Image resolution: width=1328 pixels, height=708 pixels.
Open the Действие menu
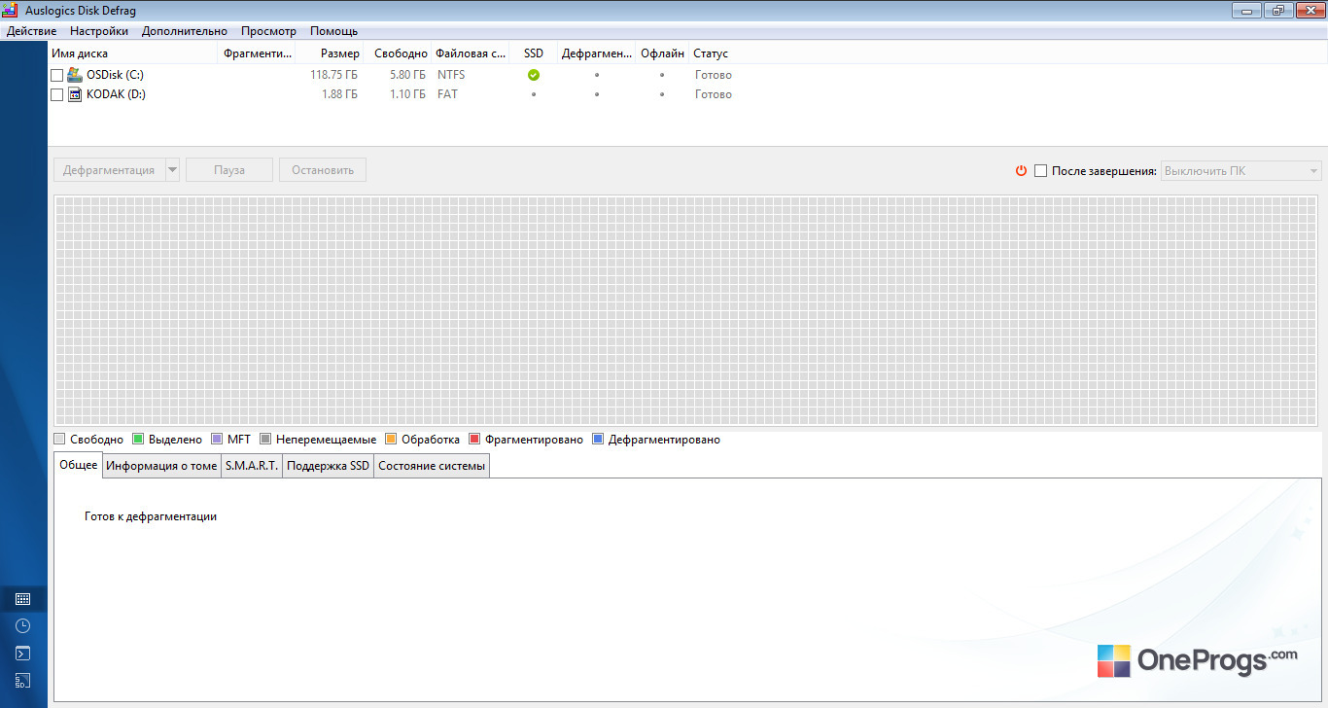click(31, 31)
